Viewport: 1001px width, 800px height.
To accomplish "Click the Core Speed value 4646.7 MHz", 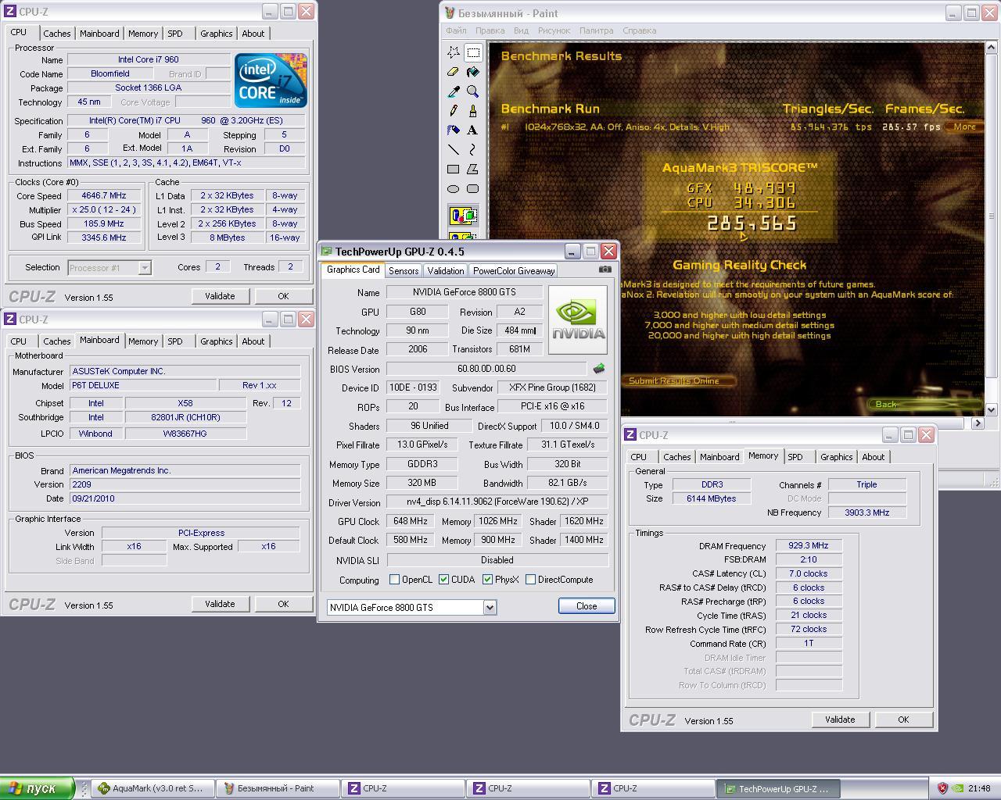I will pyautogui.click(x=104, y=196).
